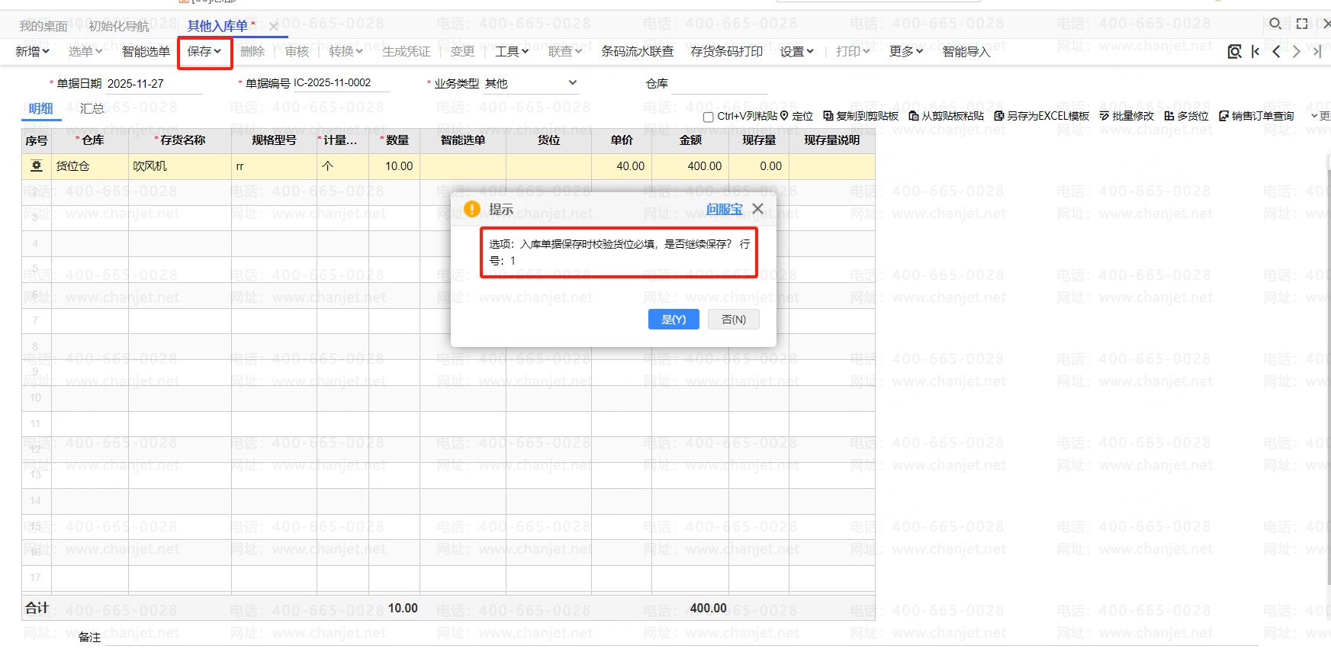
Task: Confirm with 是(Y) button in dialog
Action: pos(674,320)
